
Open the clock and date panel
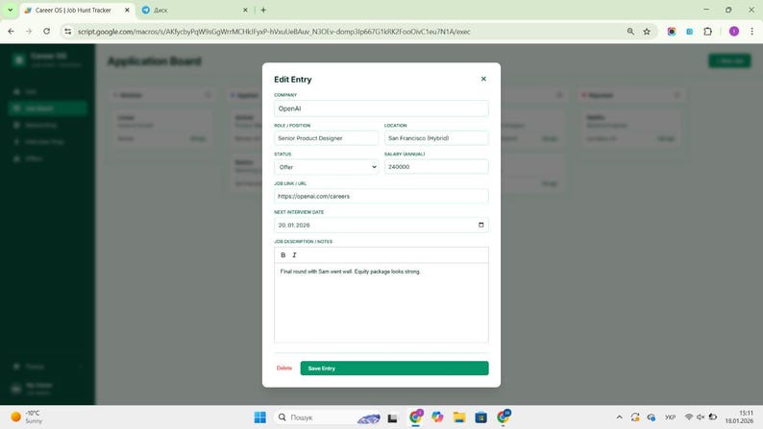coord(739,417)
